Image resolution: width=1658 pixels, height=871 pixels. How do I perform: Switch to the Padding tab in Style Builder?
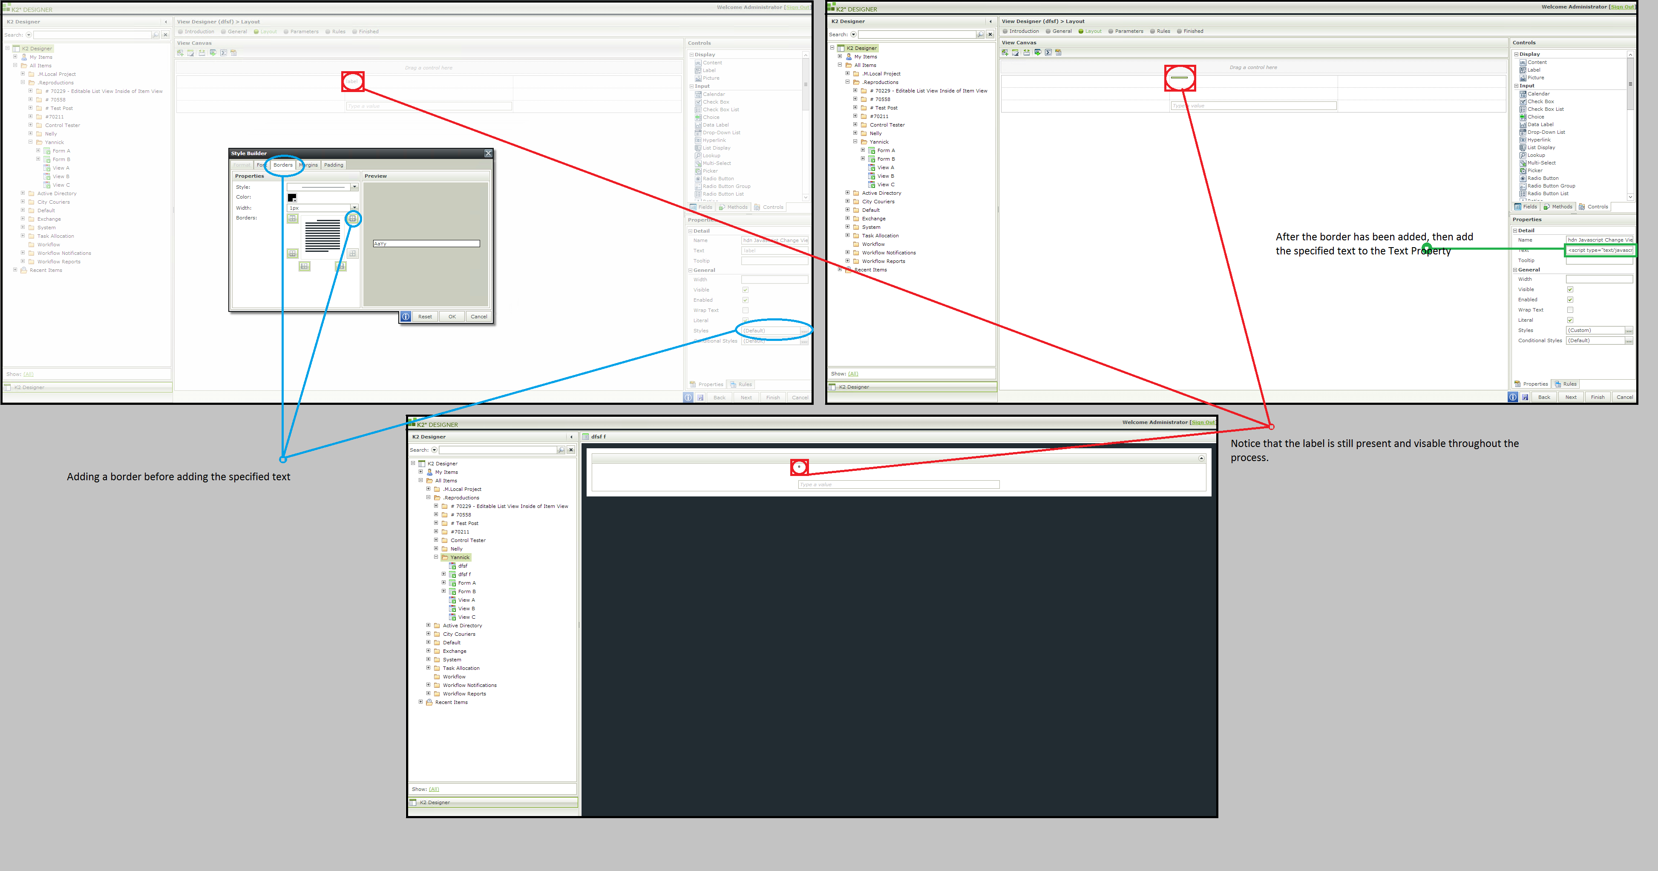tap(334, 165)
